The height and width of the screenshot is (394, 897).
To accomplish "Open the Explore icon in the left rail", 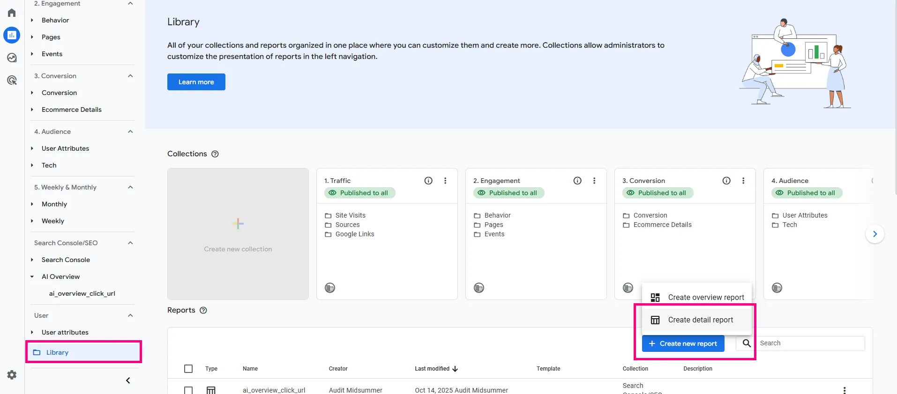I will pos(12,58).
